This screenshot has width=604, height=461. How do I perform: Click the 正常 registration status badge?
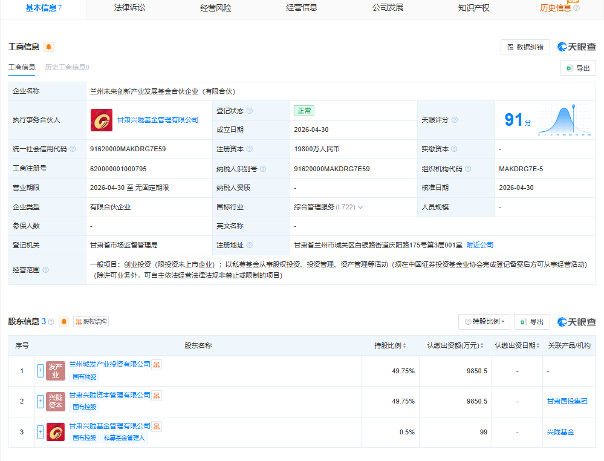[x=304, y=111]
